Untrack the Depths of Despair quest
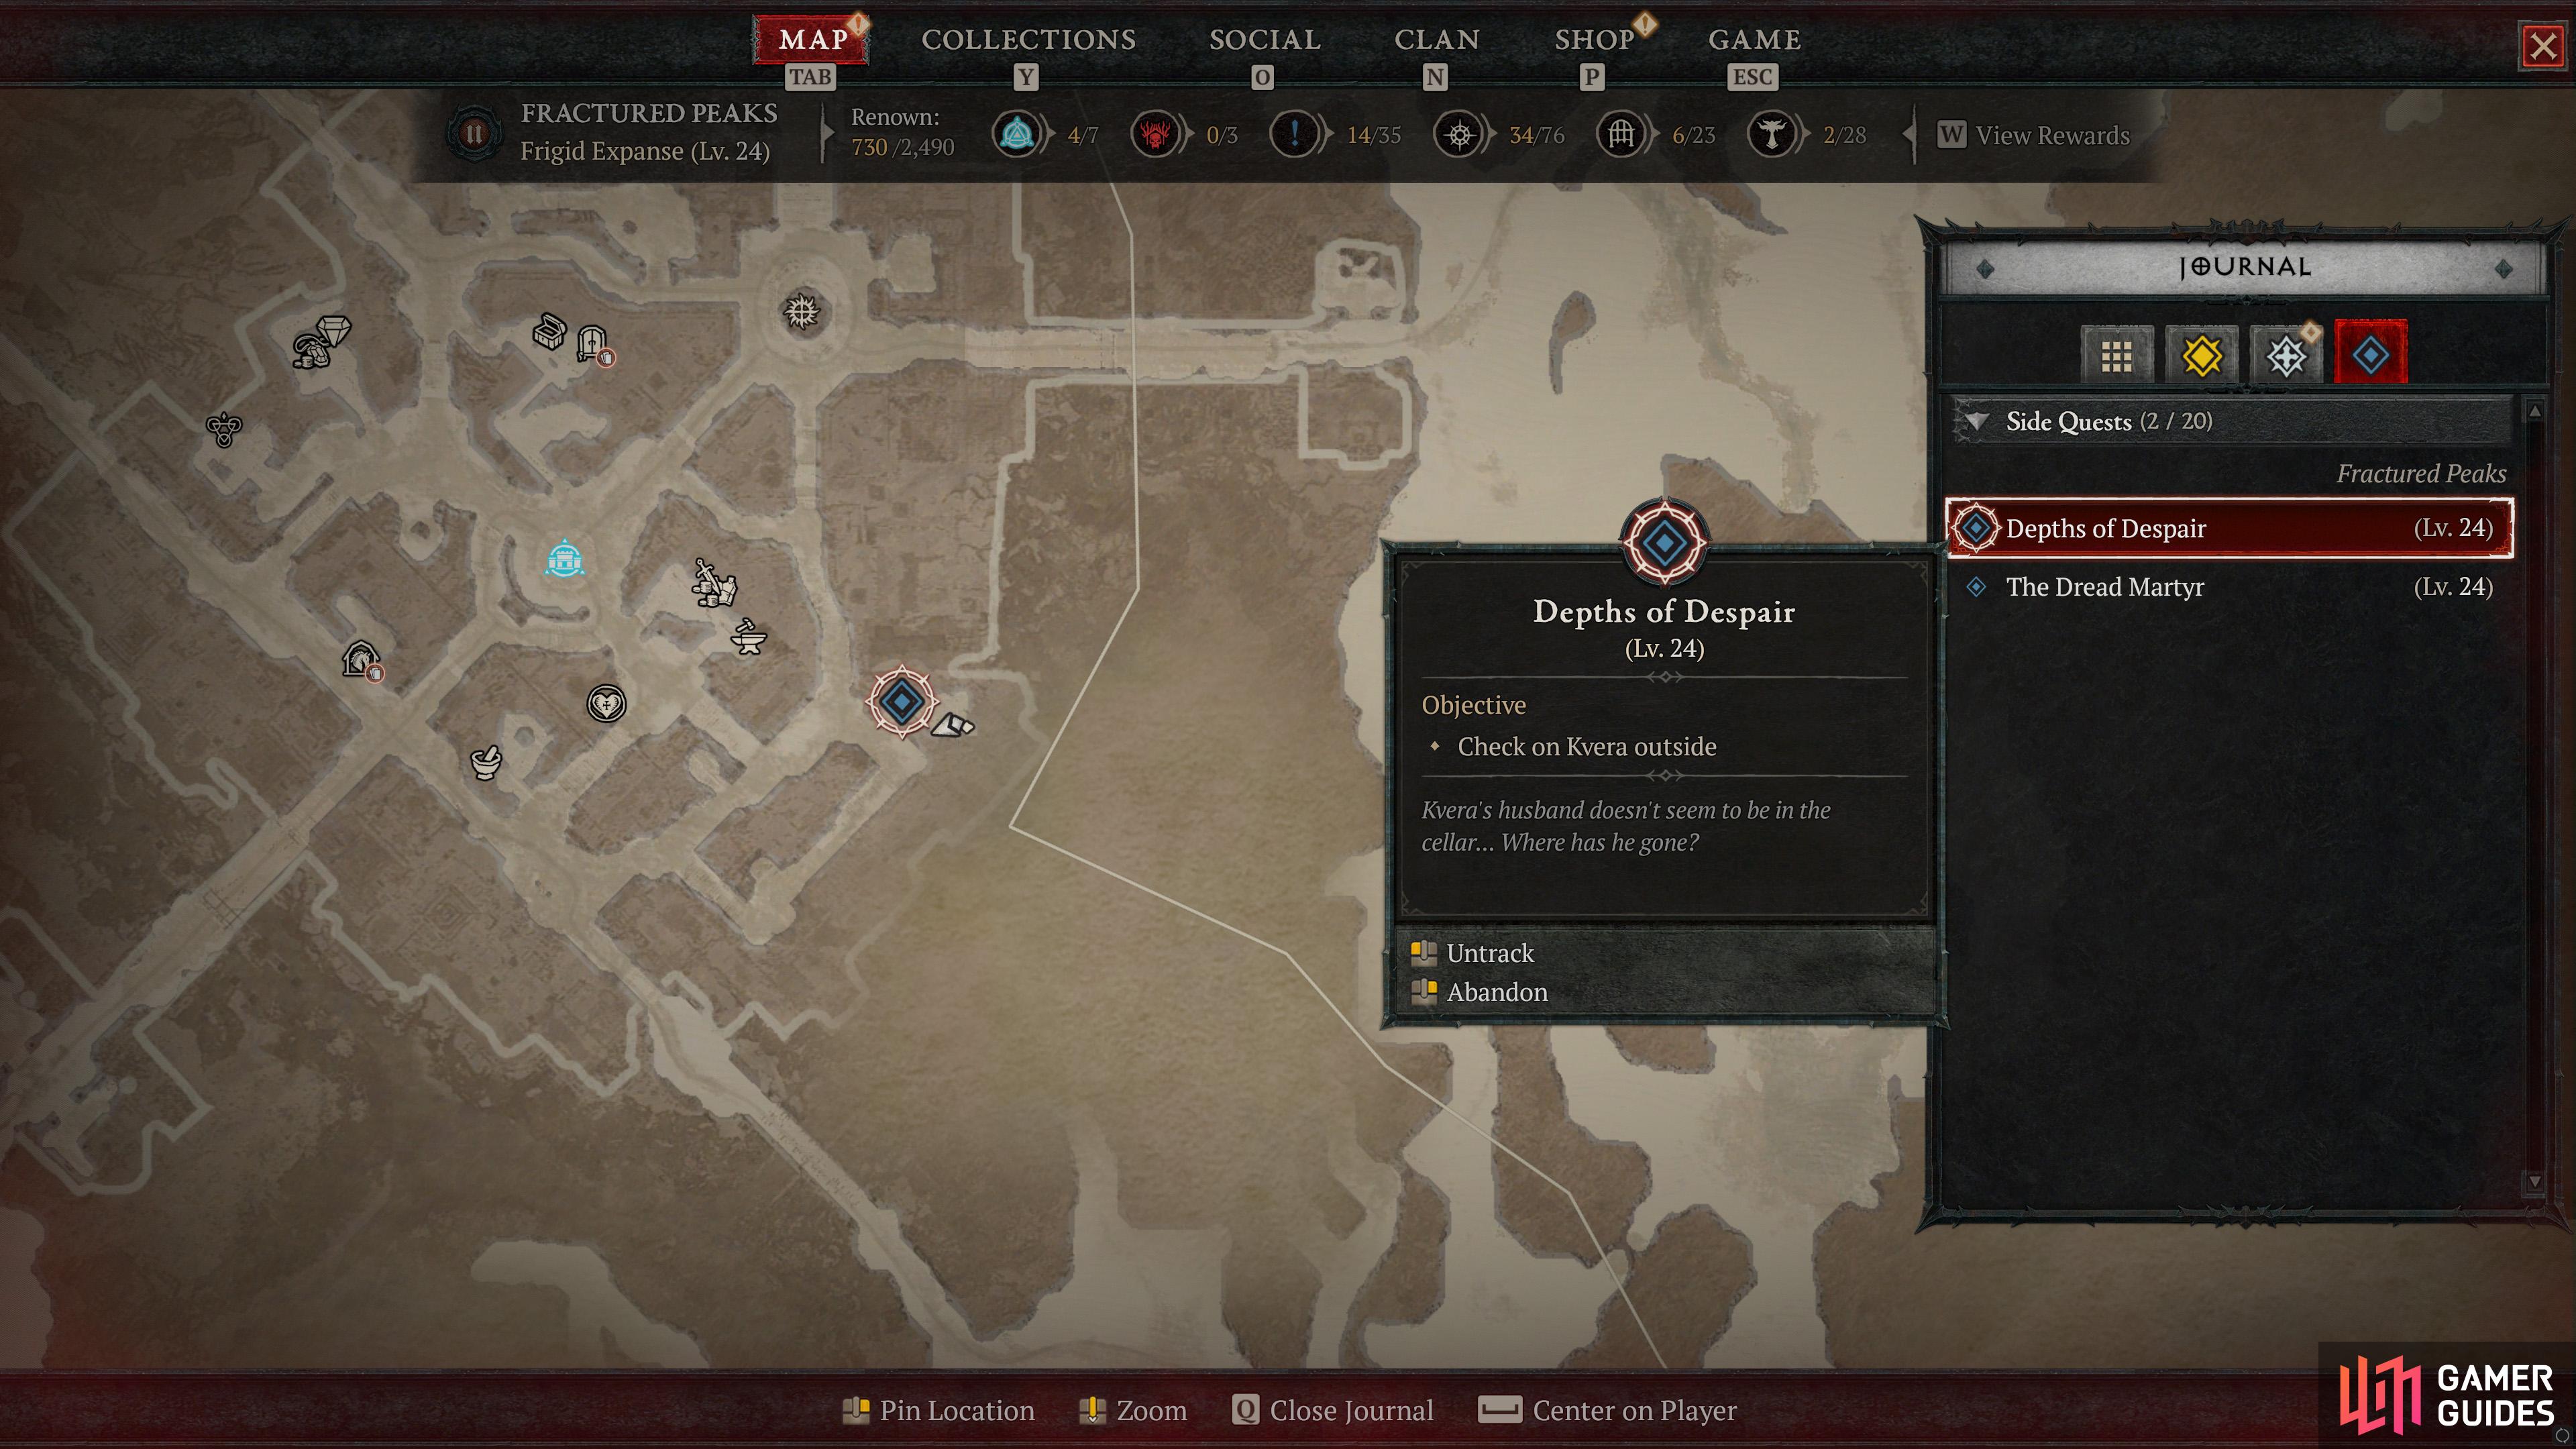The width and height of the screenshot is (2576, 1449). point(1489,953)
